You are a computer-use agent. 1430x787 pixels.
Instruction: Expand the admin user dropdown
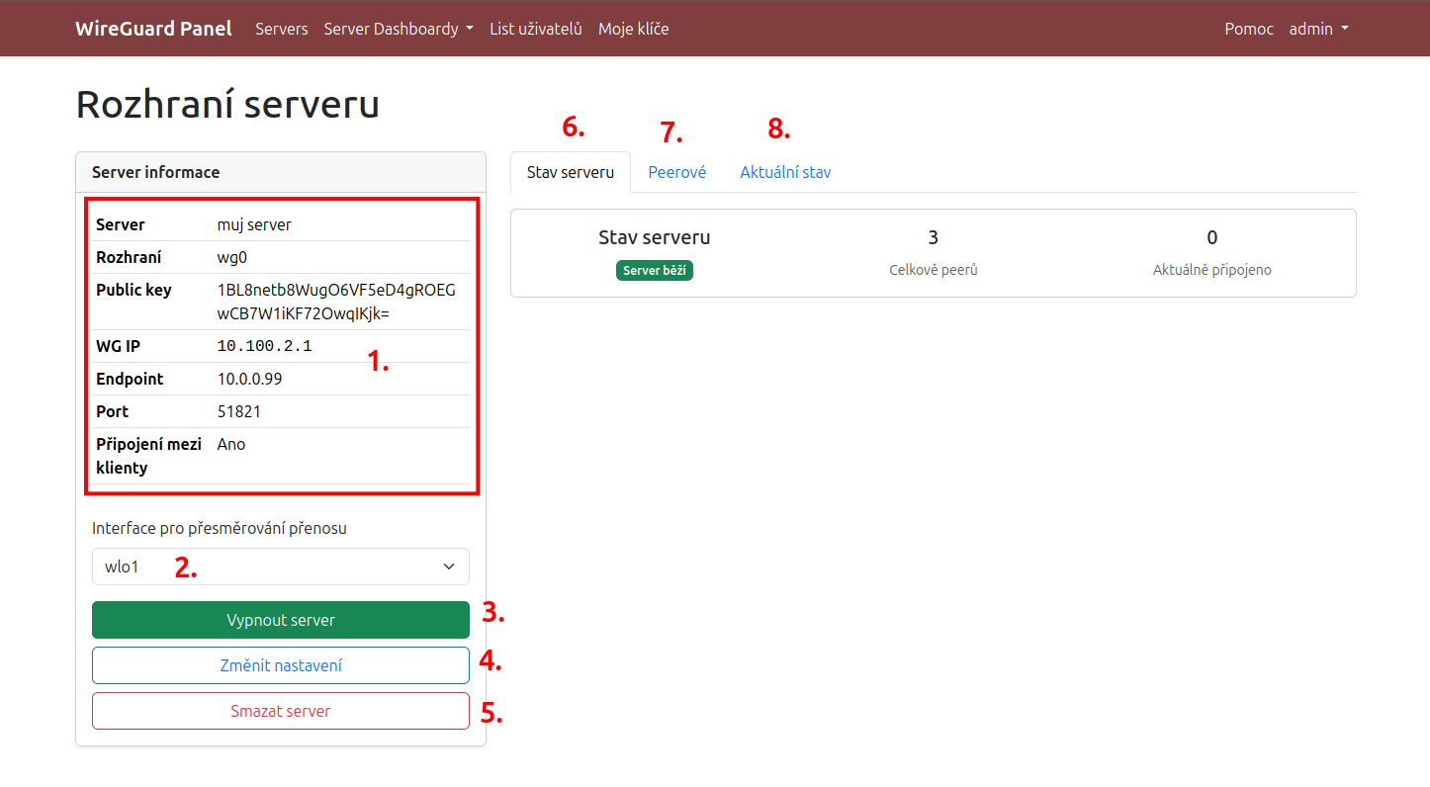click(x=1319, y=29)
